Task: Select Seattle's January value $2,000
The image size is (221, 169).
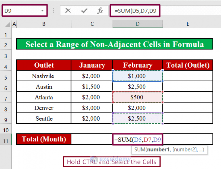Action: tap(92, 118)
